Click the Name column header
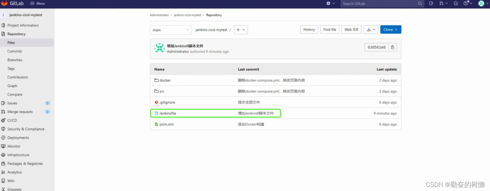Screen dimensions: 490x191 click(159, 69)
